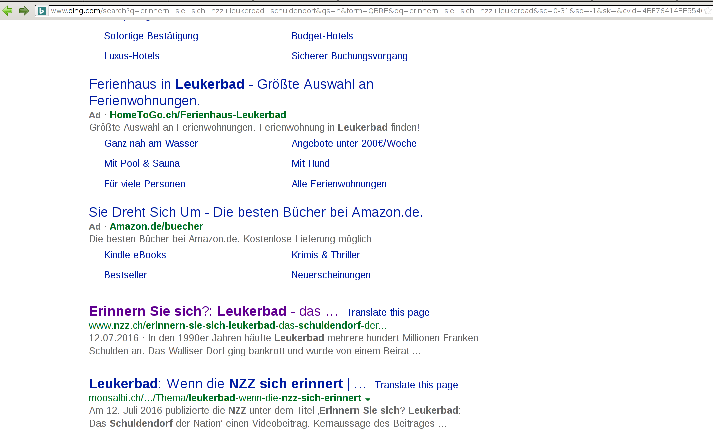Open 'Neuerscheinungen' link
The width and height of the screenshot is (713, 447).
(331, 275)
